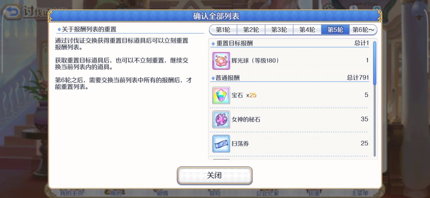The height and width of the screenshot is (198, 430).
Task: Tap the 扫荡券 blue ticket icon
Action: [x=221, y=144]
